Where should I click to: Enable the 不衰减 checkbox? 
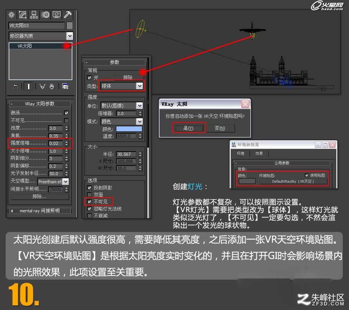pyautogui.click(x=90, y=215)
